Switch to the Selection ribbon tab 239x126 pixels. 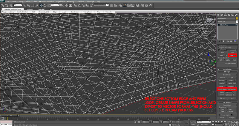tap(41, 9)
